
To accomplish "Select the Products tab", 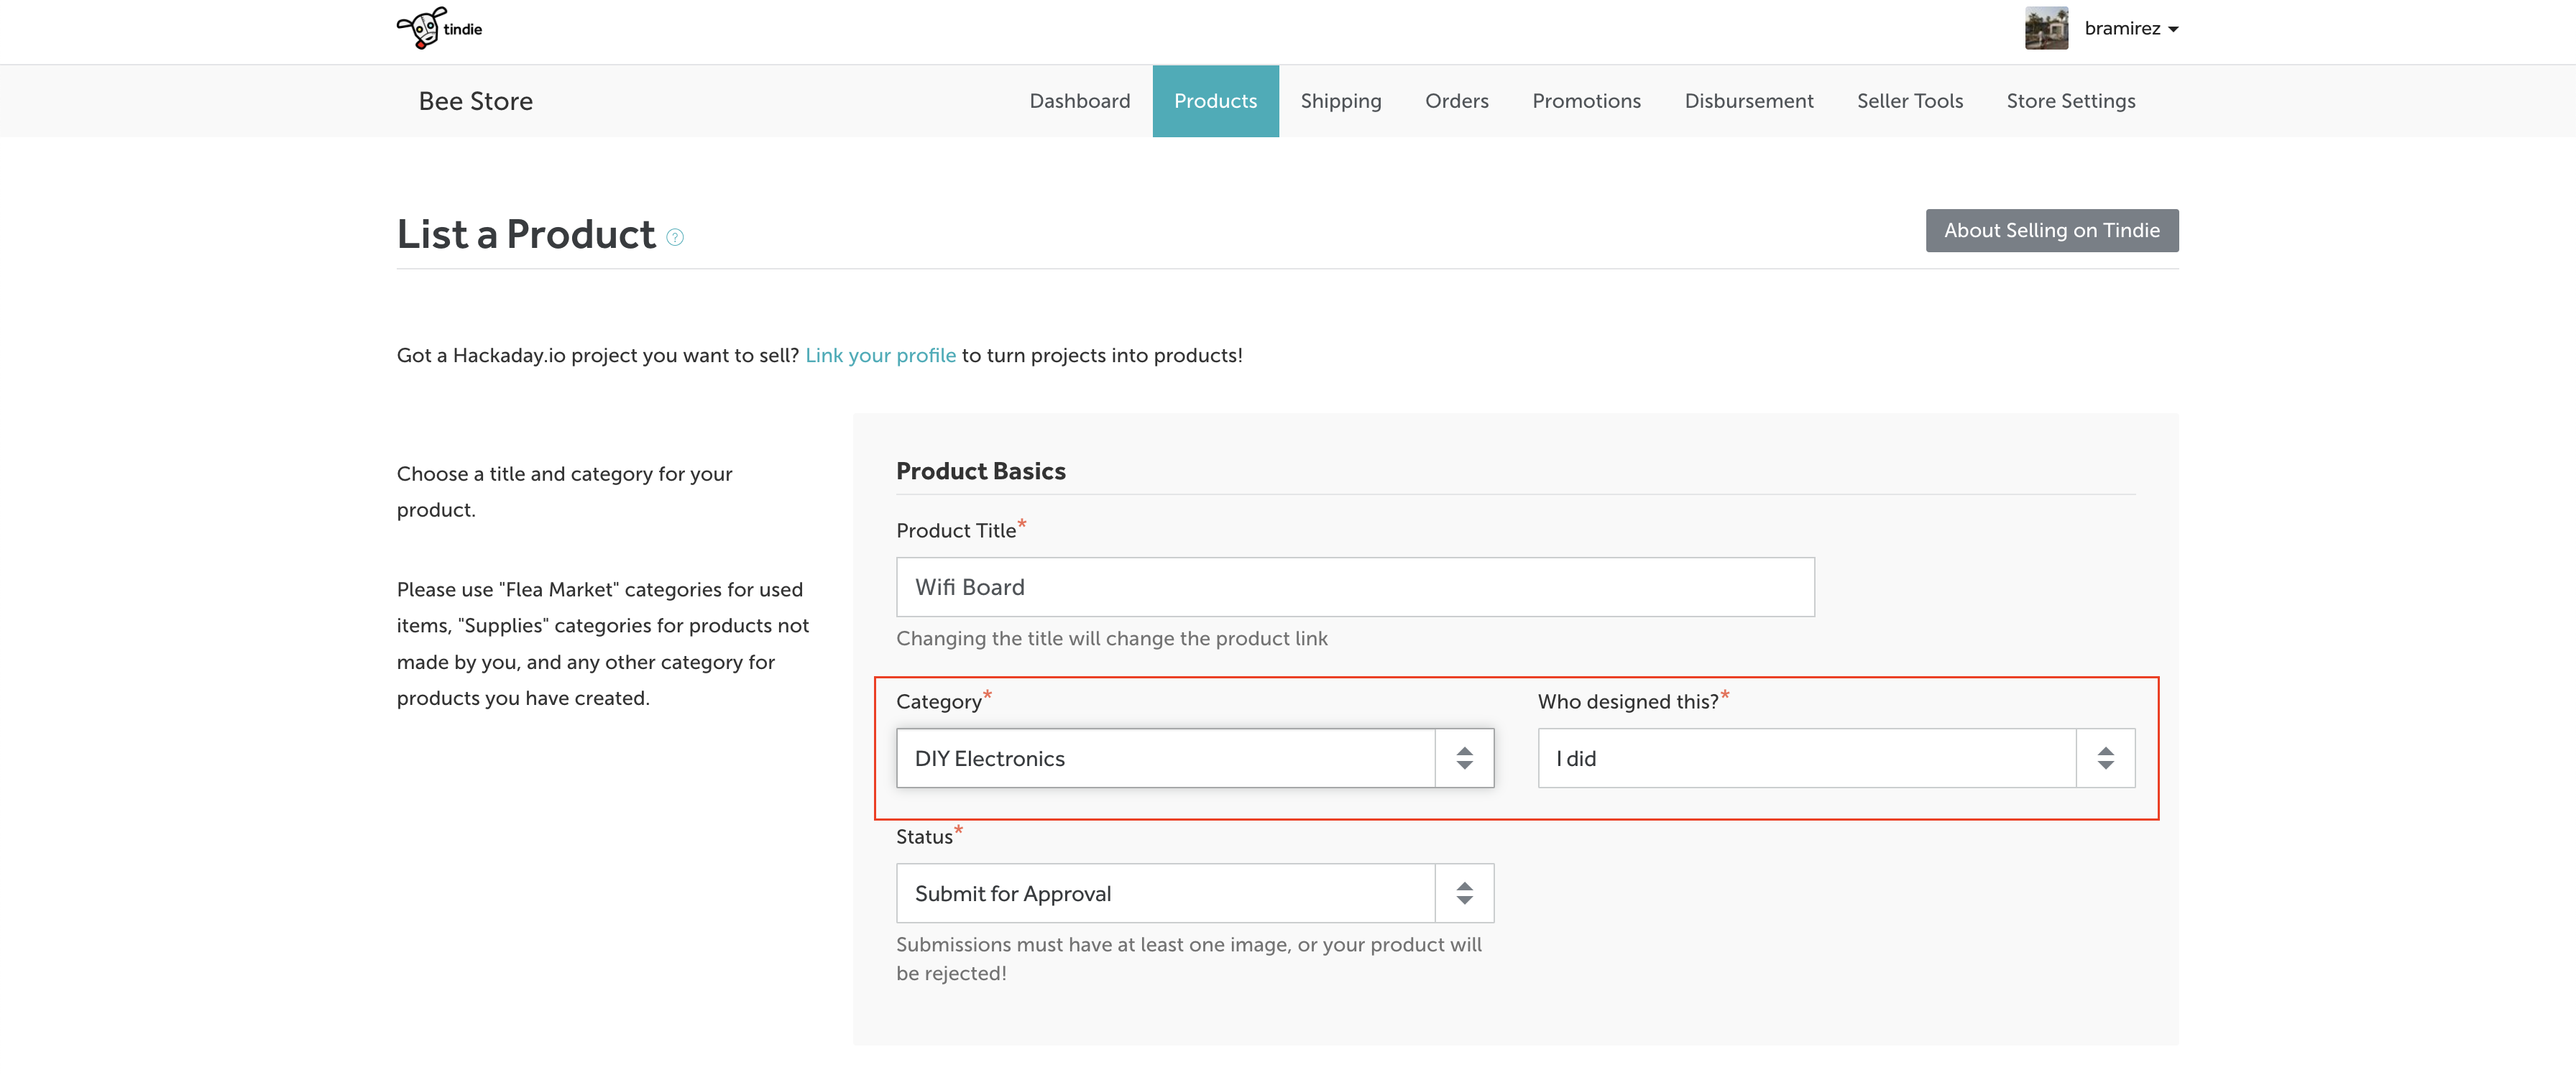I will pyautogui.click(x=1215, y=101).
